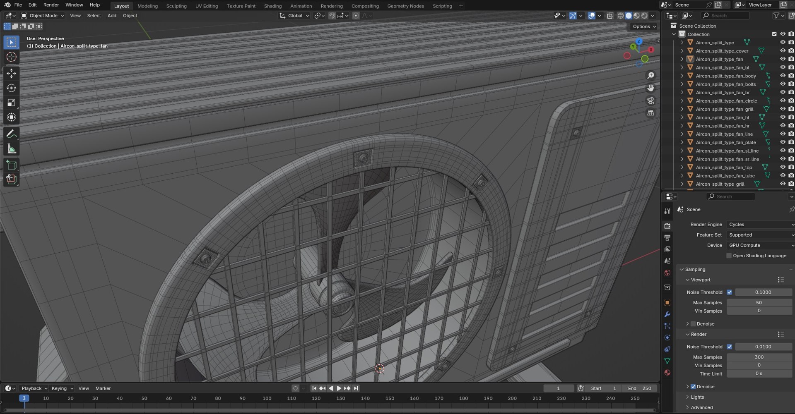Enable Open Shading Language checkbox
This screenshot has height=414, width=795.
pos(729,256)
